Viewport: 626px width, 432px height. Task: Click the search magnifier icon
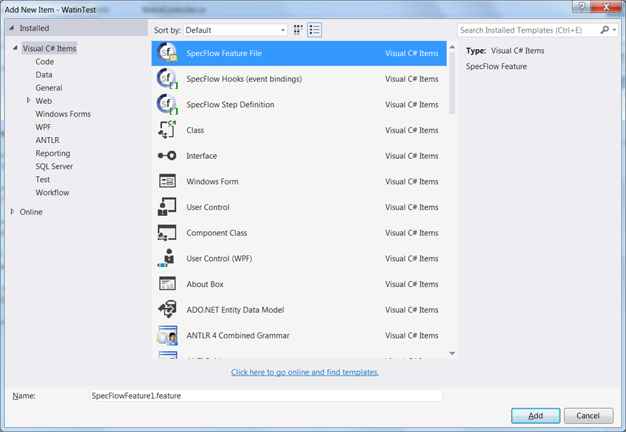(605, 30)
